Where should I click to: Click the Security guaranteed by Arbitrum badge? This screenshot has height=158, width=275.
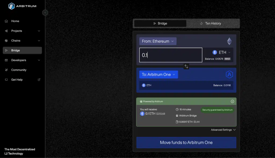(218, 110)
